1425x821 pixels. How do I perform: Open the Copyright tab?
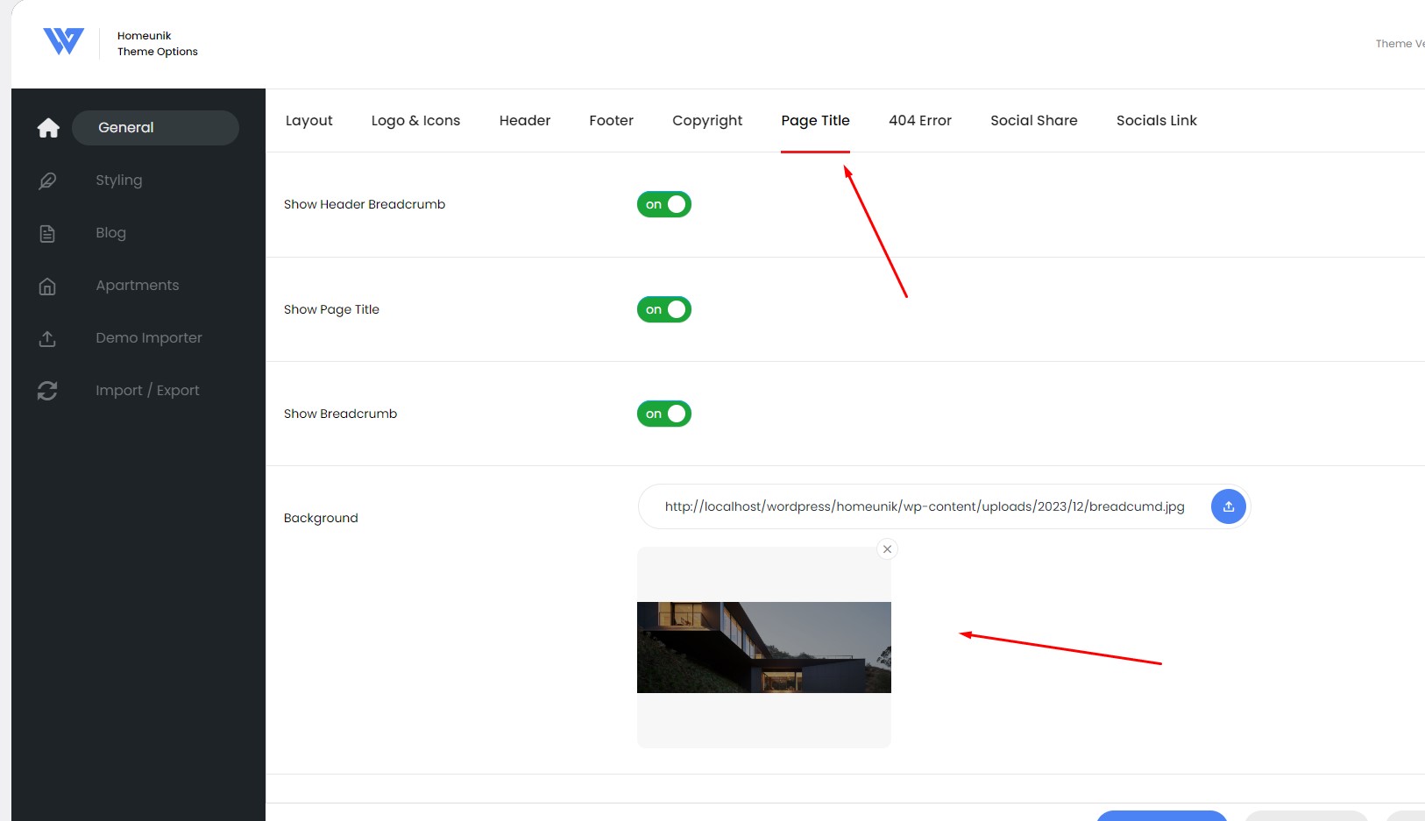[x=707, y=121]
